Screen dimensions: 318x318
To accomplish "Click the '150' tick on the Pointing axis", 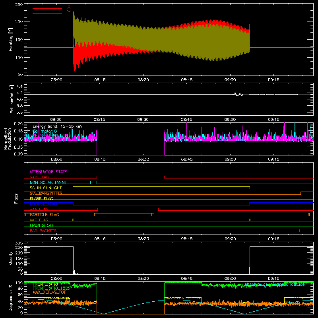I will coord(19,39).
